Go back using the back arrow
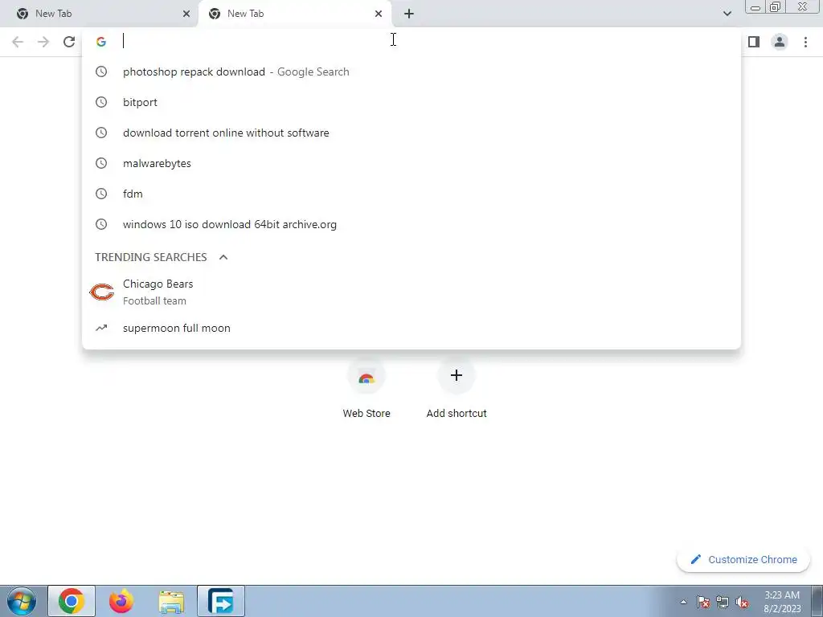This screenshot has height=617, width=823. pyautogui.click(x=18, y=42)
